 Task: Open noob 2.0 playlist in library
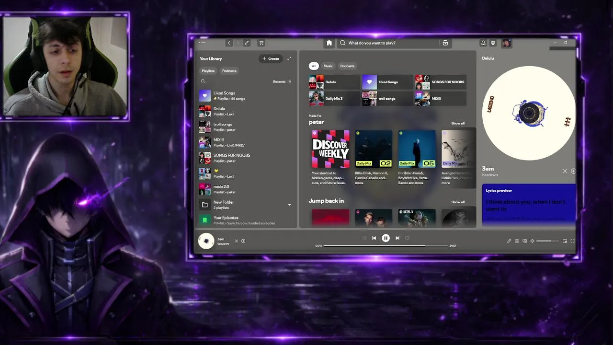pos(245,189)
